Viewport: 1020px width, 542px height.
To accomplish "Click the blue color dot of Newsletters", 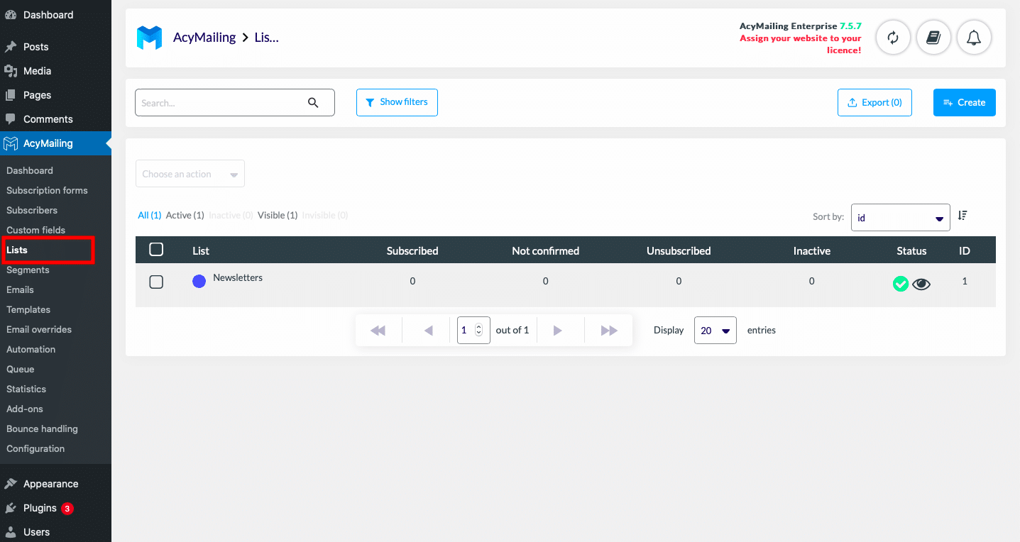I will click(199, 282).
